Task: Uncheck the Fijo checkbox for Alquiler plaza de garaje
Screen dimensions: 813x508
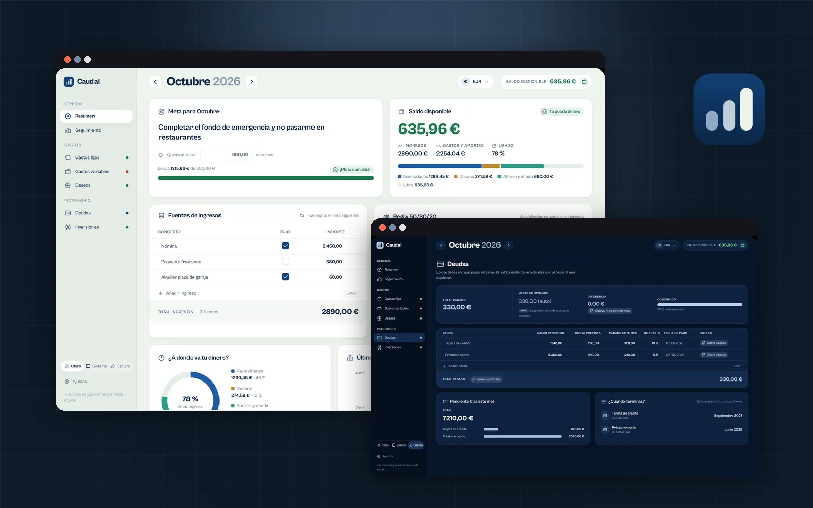Action: tap(285, 277)
